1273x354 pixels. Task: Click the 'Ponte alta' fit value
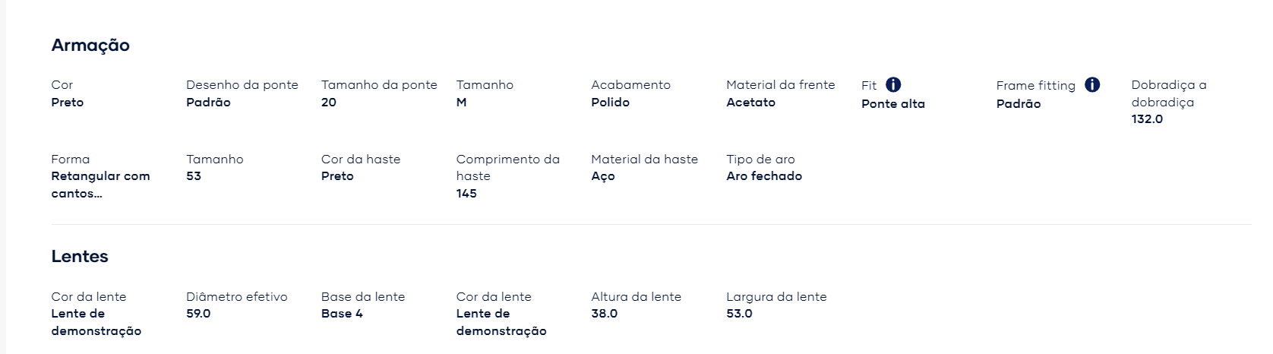(x=893, y=104)
